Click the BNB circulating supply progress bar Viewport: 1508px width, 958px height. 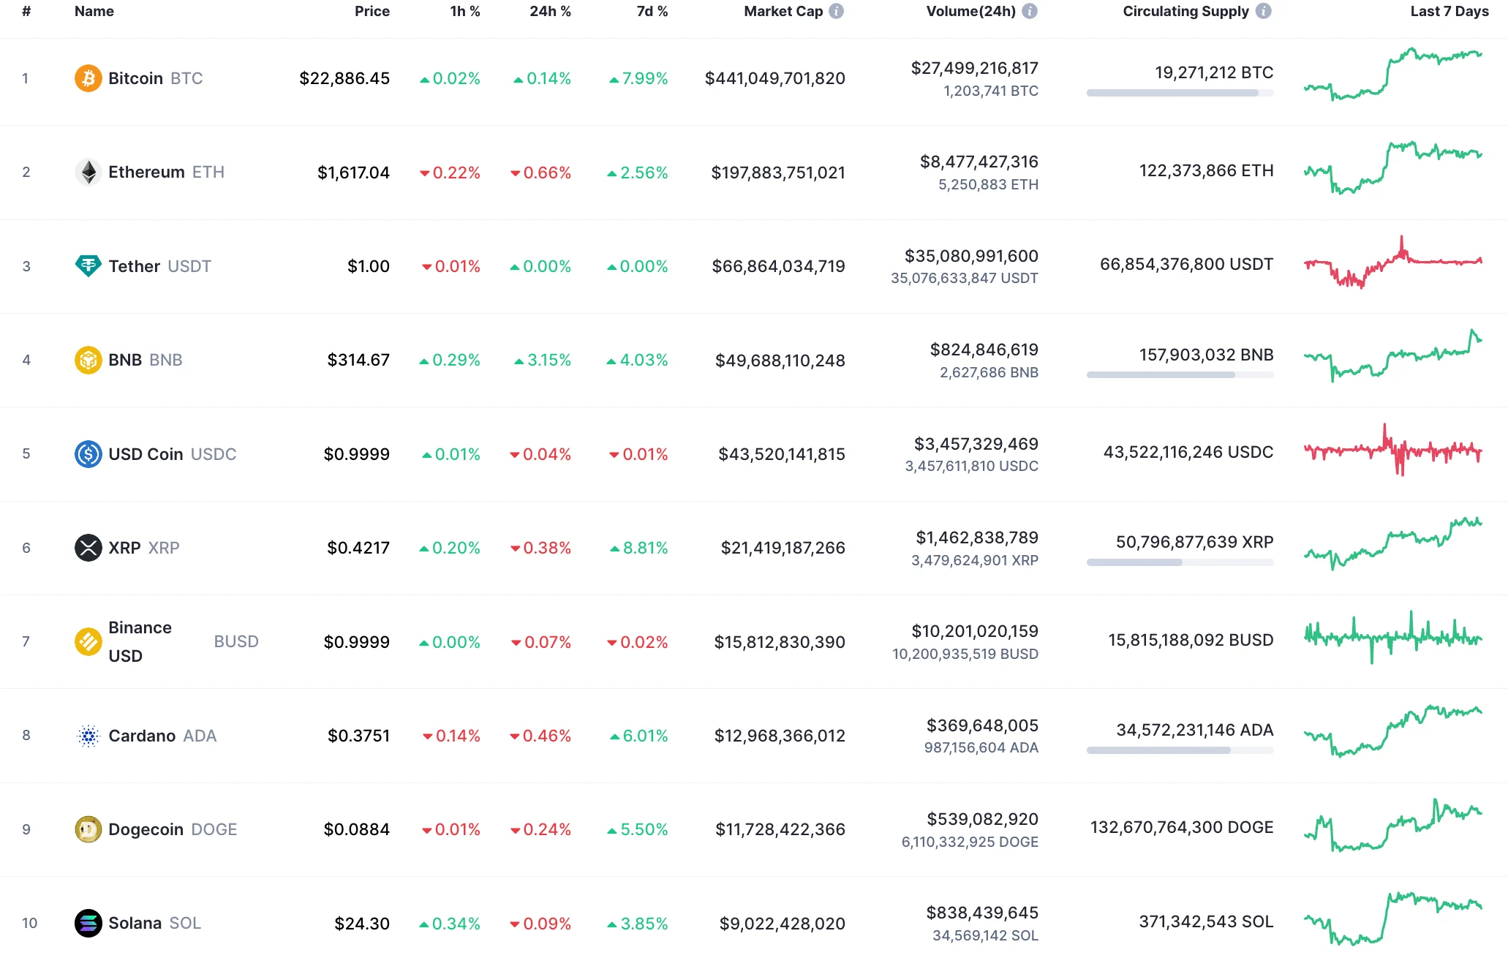(x=1180, y=374)
